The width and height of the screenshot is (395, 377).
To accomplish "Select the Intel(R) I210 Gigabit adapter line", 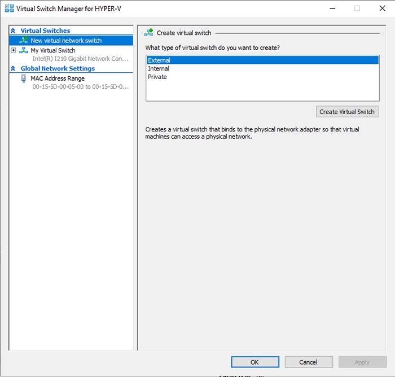I will tap(80, 59).
